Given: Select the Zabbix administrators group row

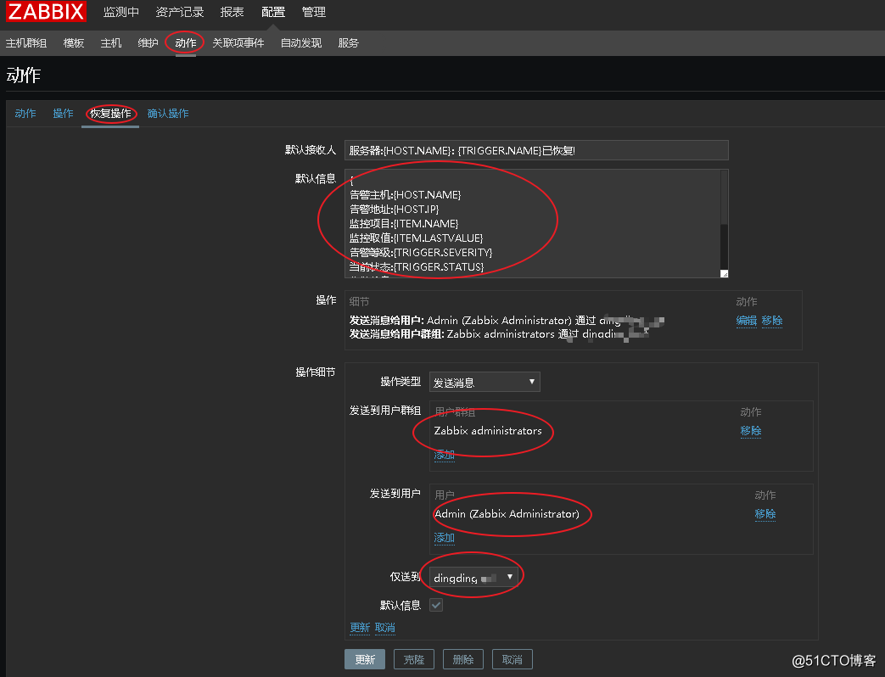Looking at the screenshot, I should [488, 430].
